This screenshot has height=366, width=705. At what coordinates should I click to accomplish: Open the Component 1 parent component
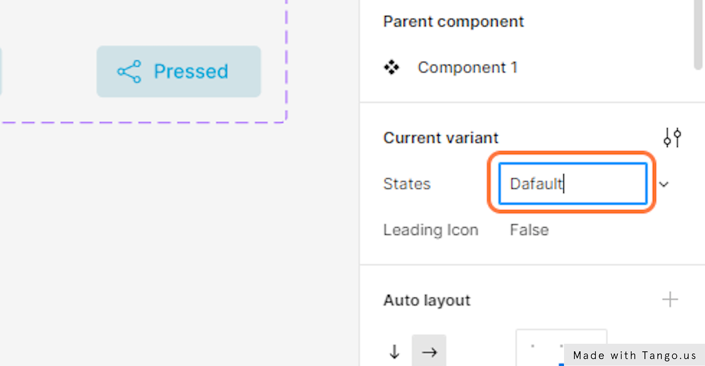pos(467,68)
